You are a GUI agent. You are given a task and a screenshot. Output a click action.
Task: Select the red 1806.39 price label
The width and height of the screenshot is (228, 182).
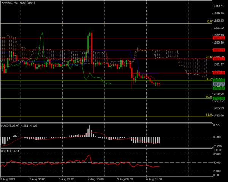(x=219, y=73)
